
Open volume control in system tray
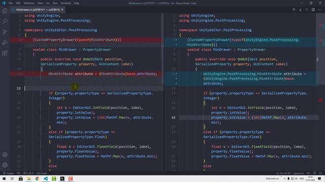pos(297,178)
